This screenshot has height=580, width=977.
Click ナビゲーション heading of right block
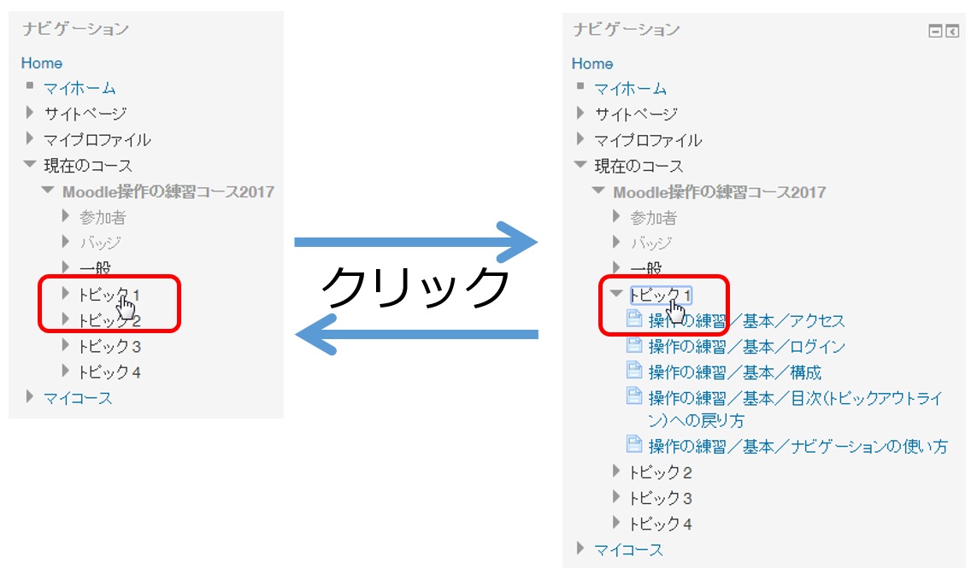pos(627,29)
